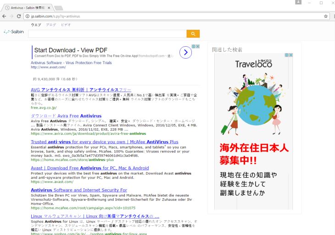335x235 pixels.
Task: Open the Chrome user profile icon
Action: pos(298,2)
